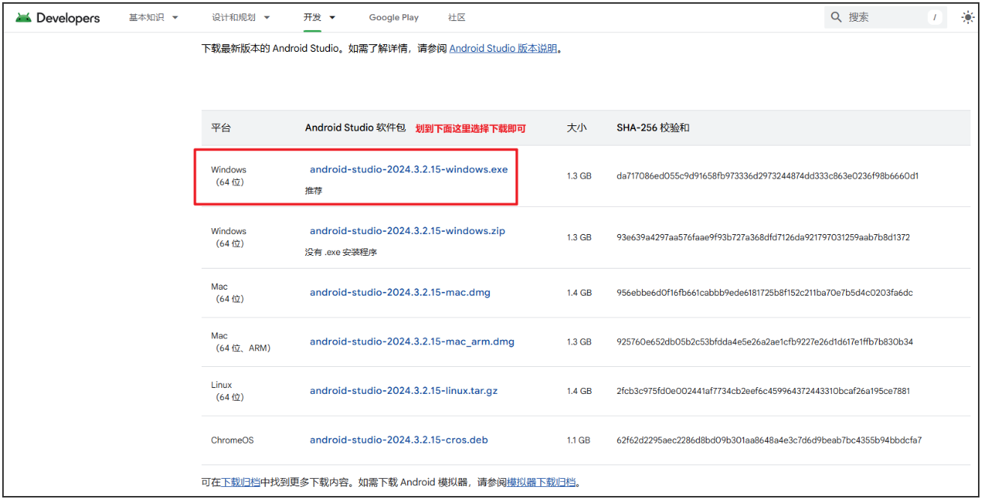Image resolution: width=981 pixels, height=499 pixels.
Task: Download android-studio-2024.3.2.15-linux.tar.gz
Action: (403, 391)
